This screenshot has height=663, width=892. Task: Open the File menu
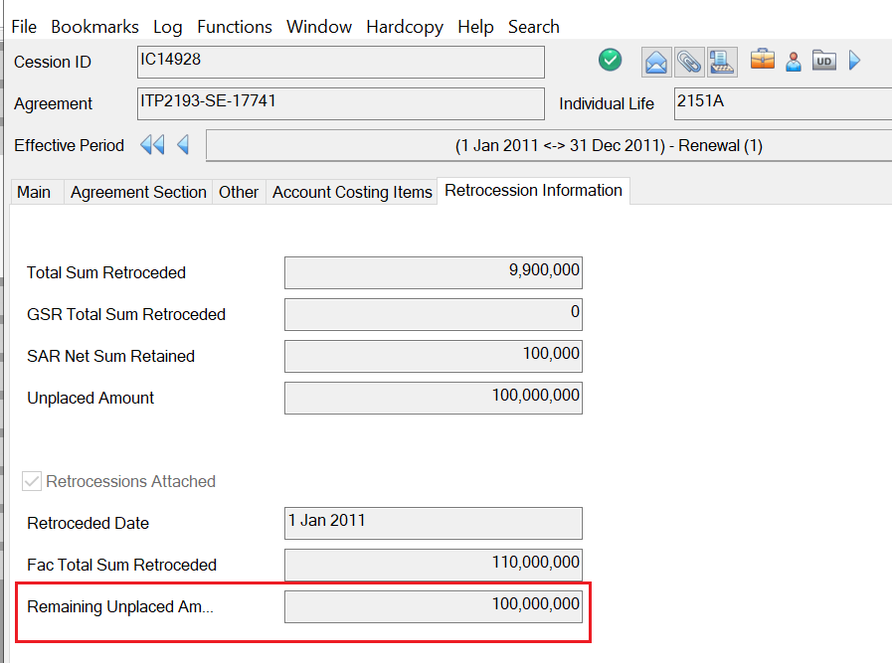[24, 27]
